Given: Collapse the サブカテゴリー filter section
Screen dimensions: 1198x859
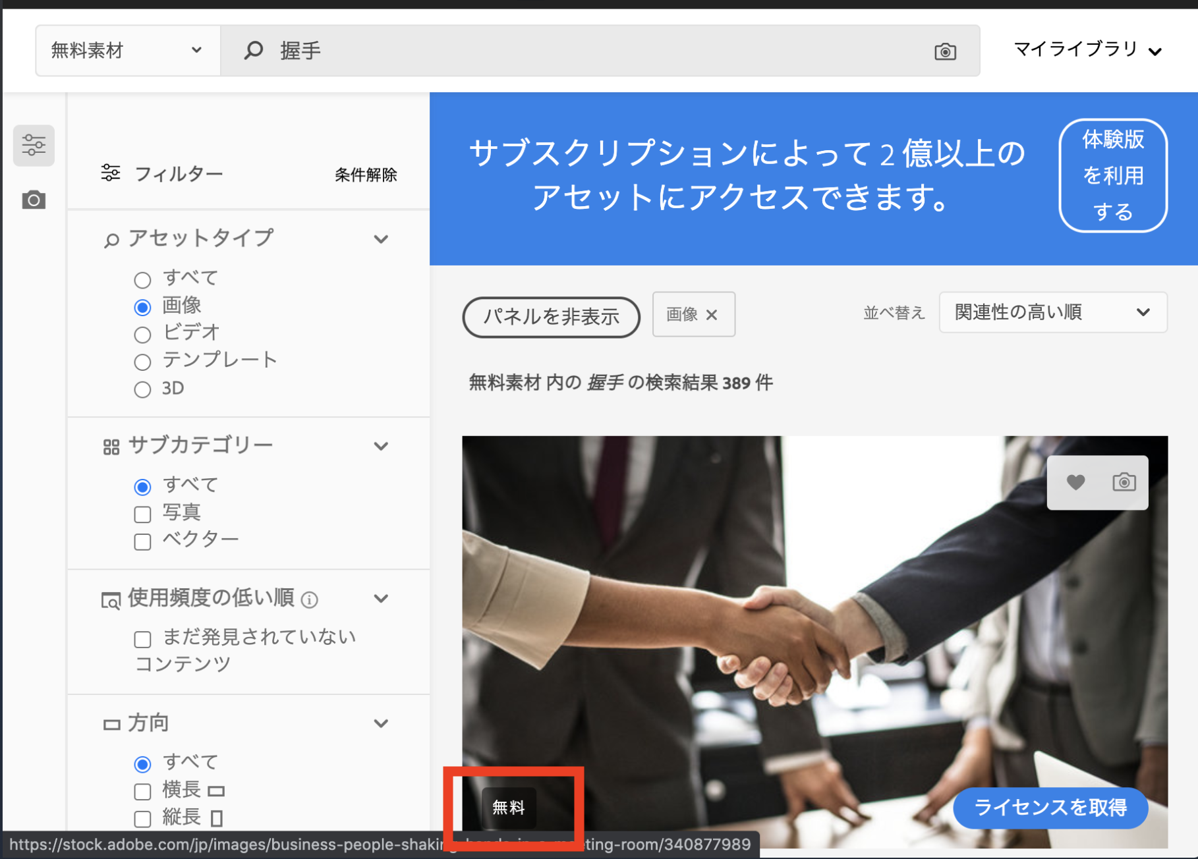Looking at the screenshot, I should [381, 446].
